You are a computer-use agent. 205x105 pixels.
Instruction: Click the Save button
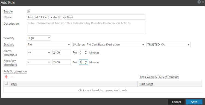click(x=194, y=102)
